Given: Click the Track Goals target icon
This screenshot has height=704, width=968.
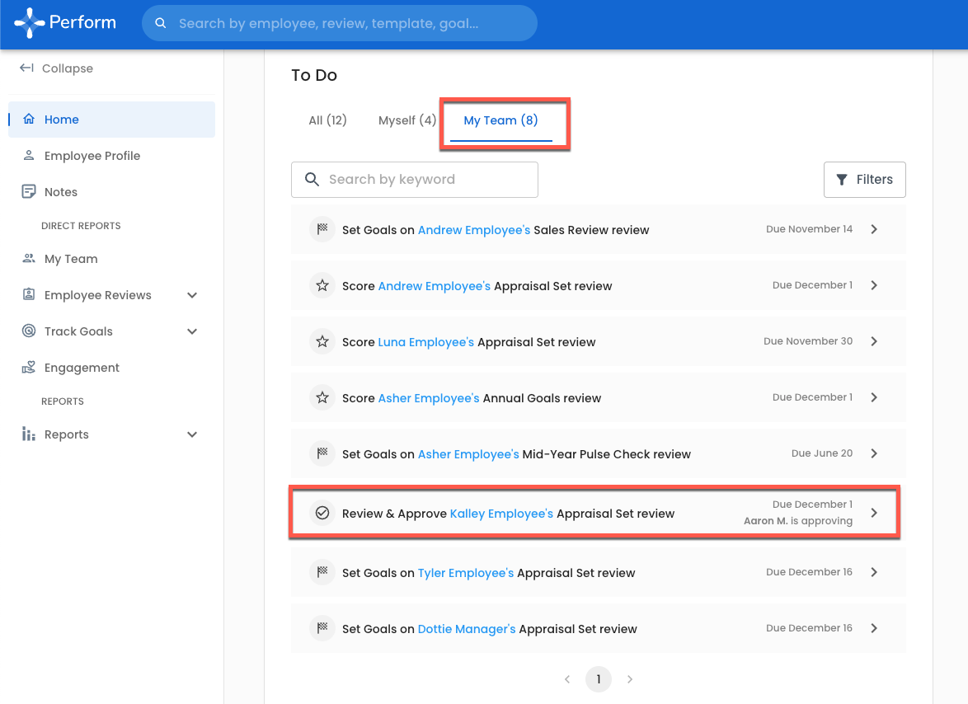Looking at the screenshot, I should pos(29,331).
